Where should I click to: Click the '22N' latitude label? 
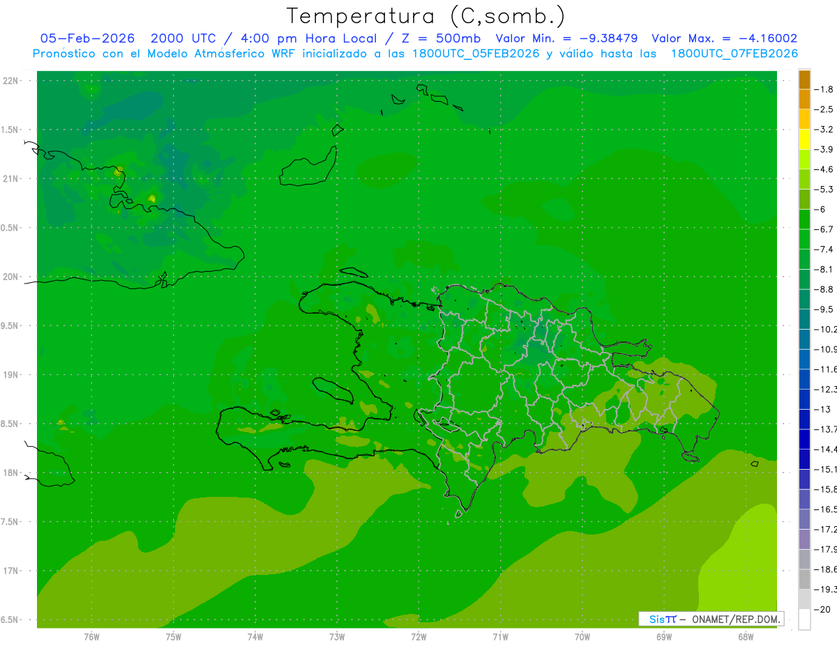[10, 81]
